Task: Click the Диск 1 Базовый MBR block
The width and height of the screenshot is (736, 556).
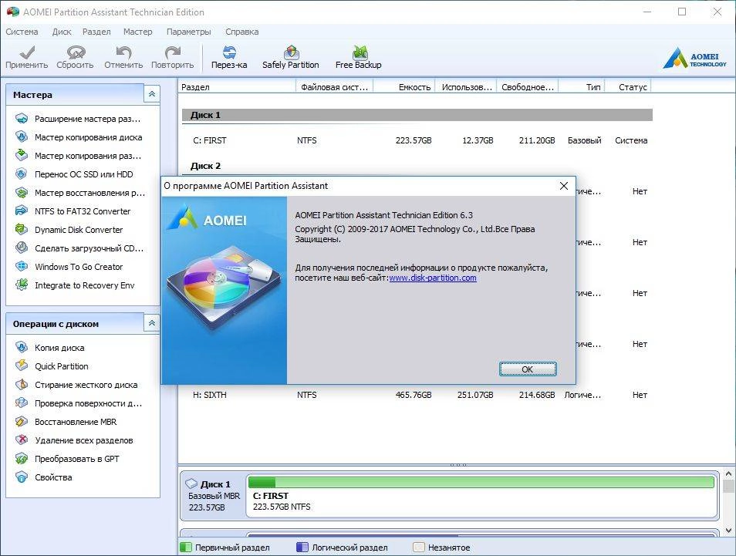Action: [214, 496]
